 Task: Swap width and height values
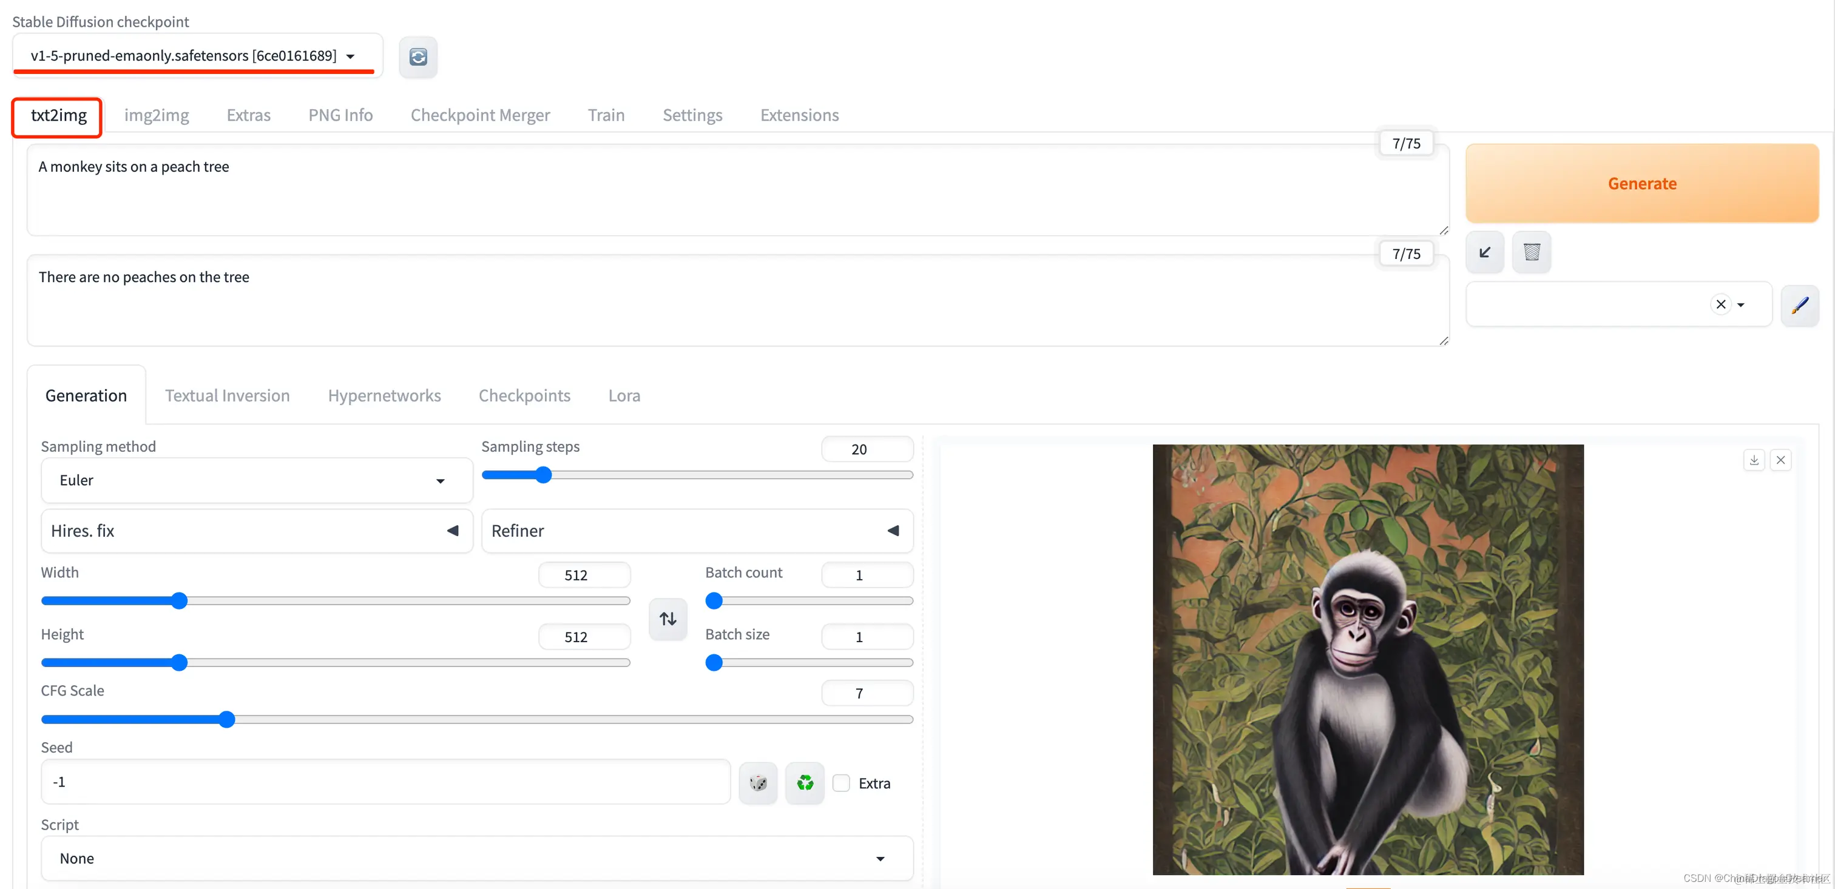click(x=667, y=619)
